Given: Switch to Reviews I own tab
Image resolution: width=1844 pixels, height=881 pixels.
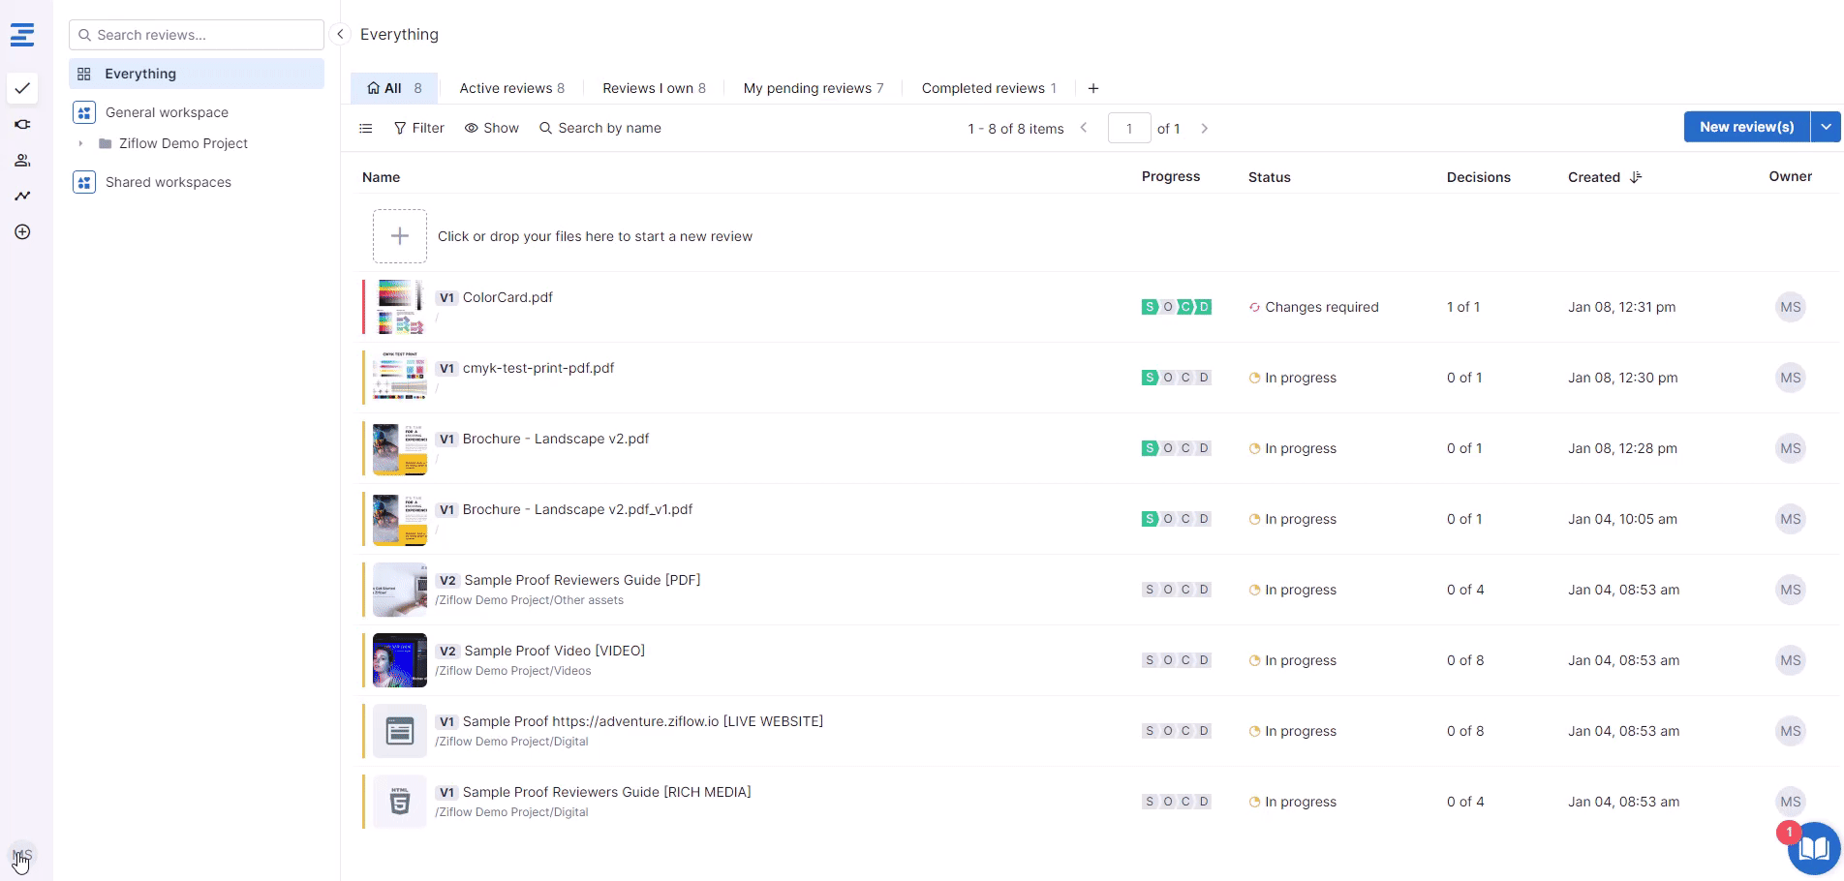Looking at the screenshot, I should 654,88.
